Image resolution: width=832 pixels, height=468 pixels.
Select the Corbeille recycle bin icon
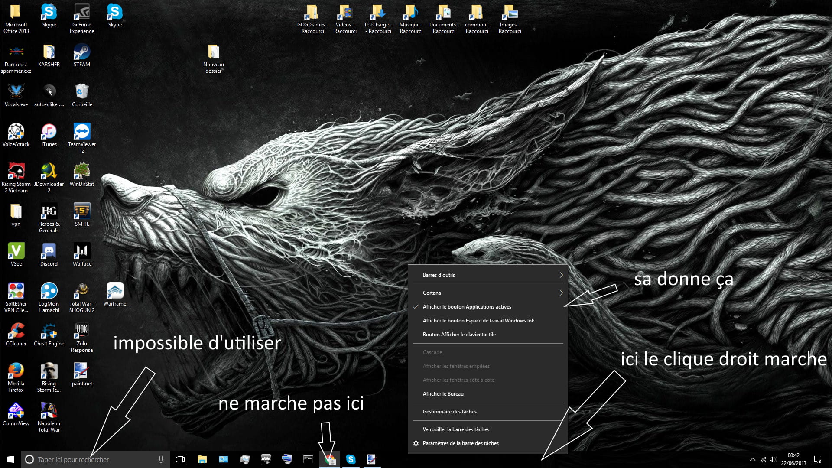[82, 95]
